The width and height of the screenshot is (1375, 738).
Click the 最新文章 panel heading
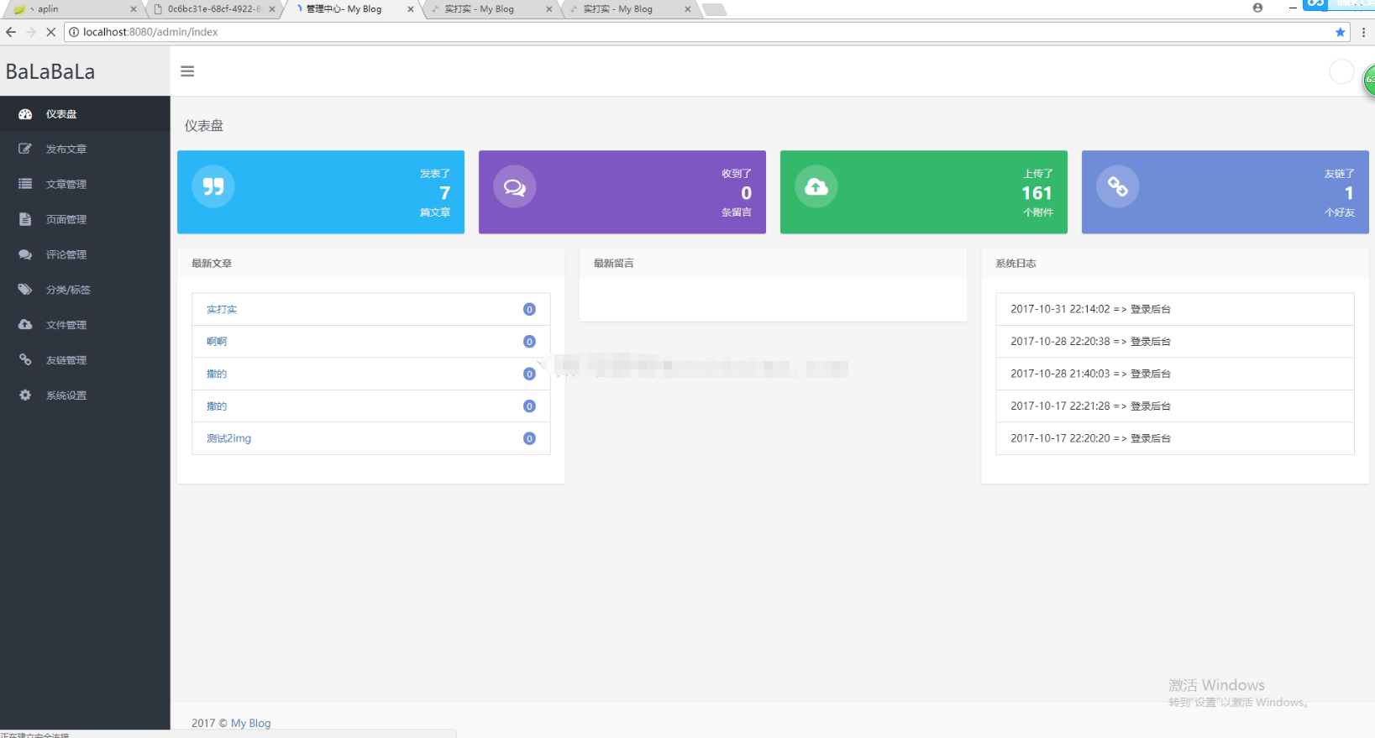click(212, 263)
